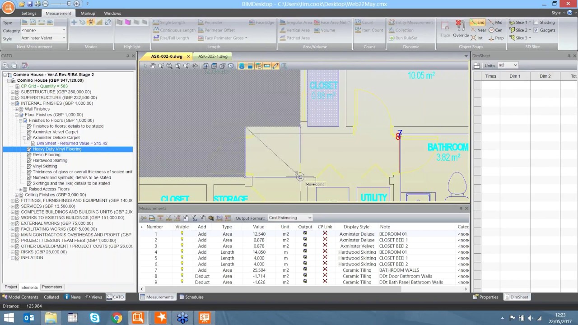Click the Model Contents bottom panel button
This screenshot has width=578, height=325.
tap(20, 297)
